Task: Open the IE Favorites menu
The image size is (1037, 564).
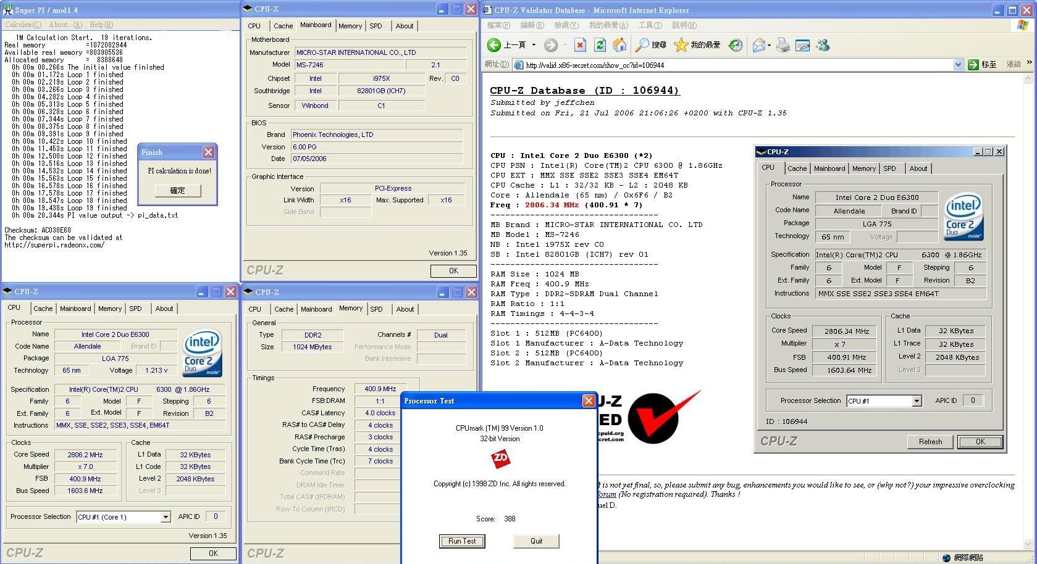Action: pos(608,25)
